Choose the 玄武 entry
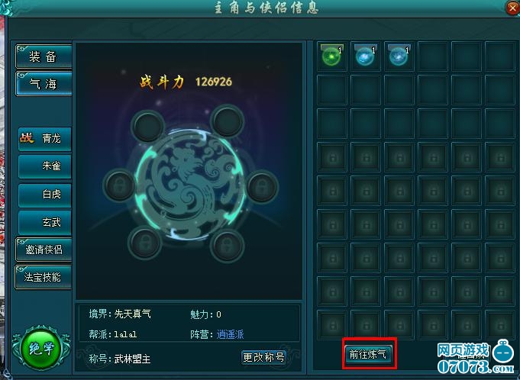 (x=45, y=222)
